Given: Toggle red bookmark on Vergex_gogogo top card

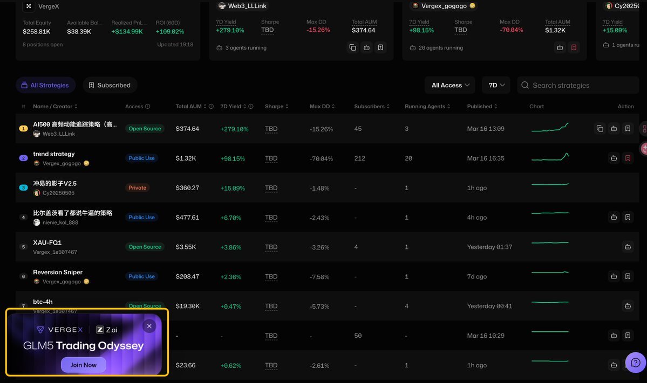Looking at the screenshot, I should click(574, 48).
